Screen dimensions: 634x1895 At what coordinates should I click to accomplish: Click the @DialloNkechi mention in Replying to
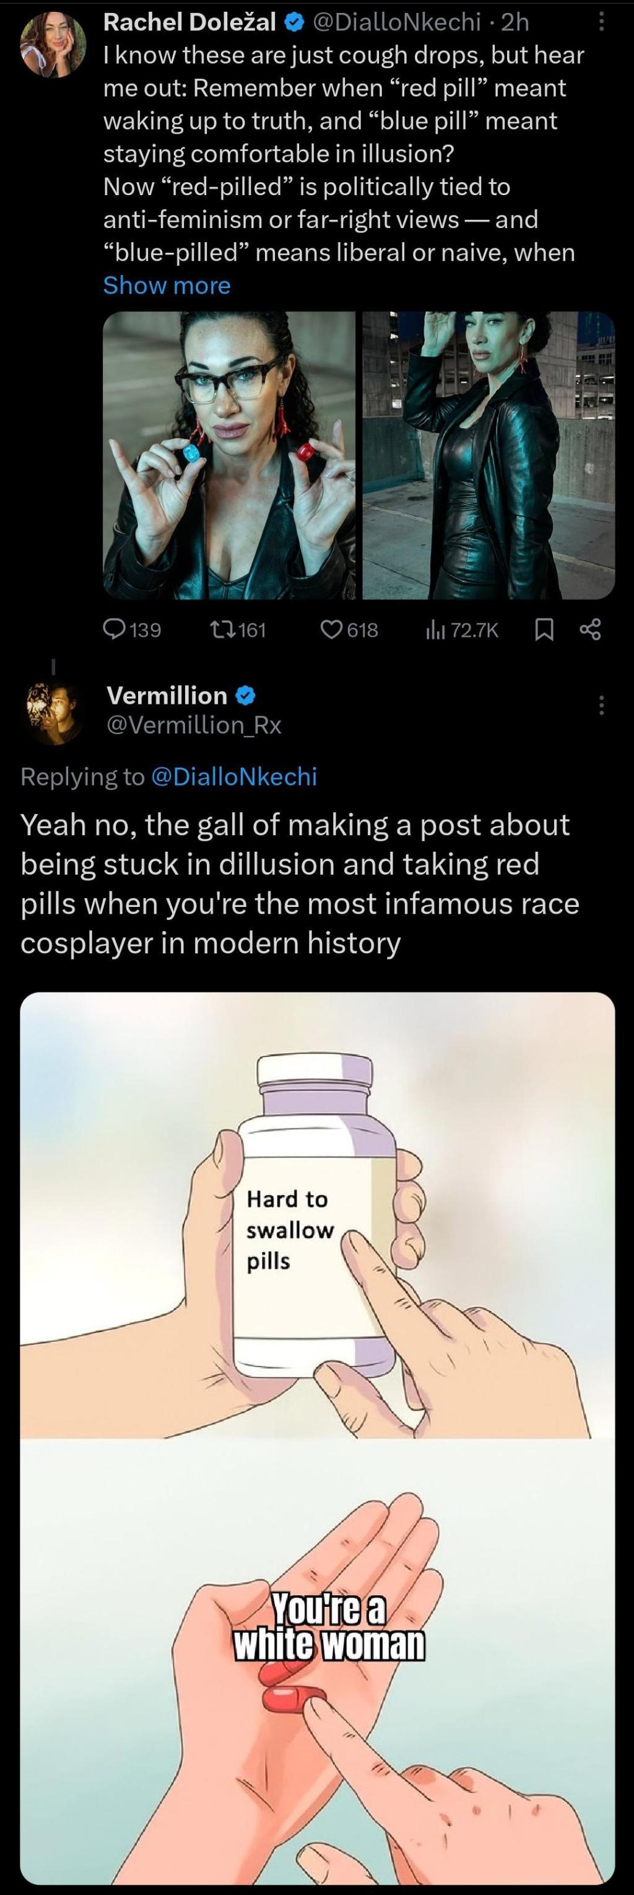coord(233,776)
